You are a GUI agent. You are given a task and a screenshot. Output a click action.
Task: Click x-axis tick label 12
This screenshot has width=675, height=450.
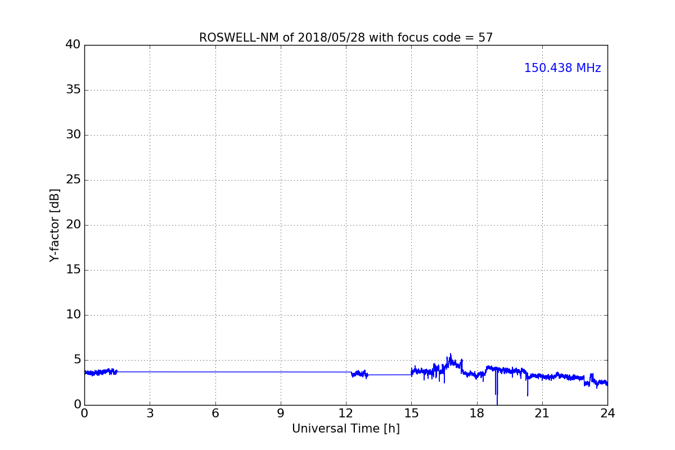pyautogui.click(x=346, y=413)
